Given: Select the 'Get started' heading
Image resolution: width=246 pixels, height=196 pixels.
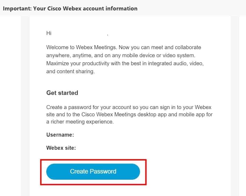Looking at the screenshot, I should (x=62, y=93).
